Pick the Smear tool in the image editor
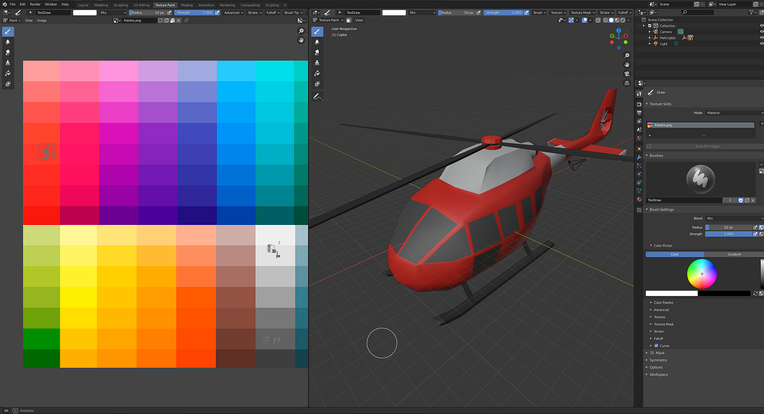Screen dimensions: 764x414 [x=8, y=52]
